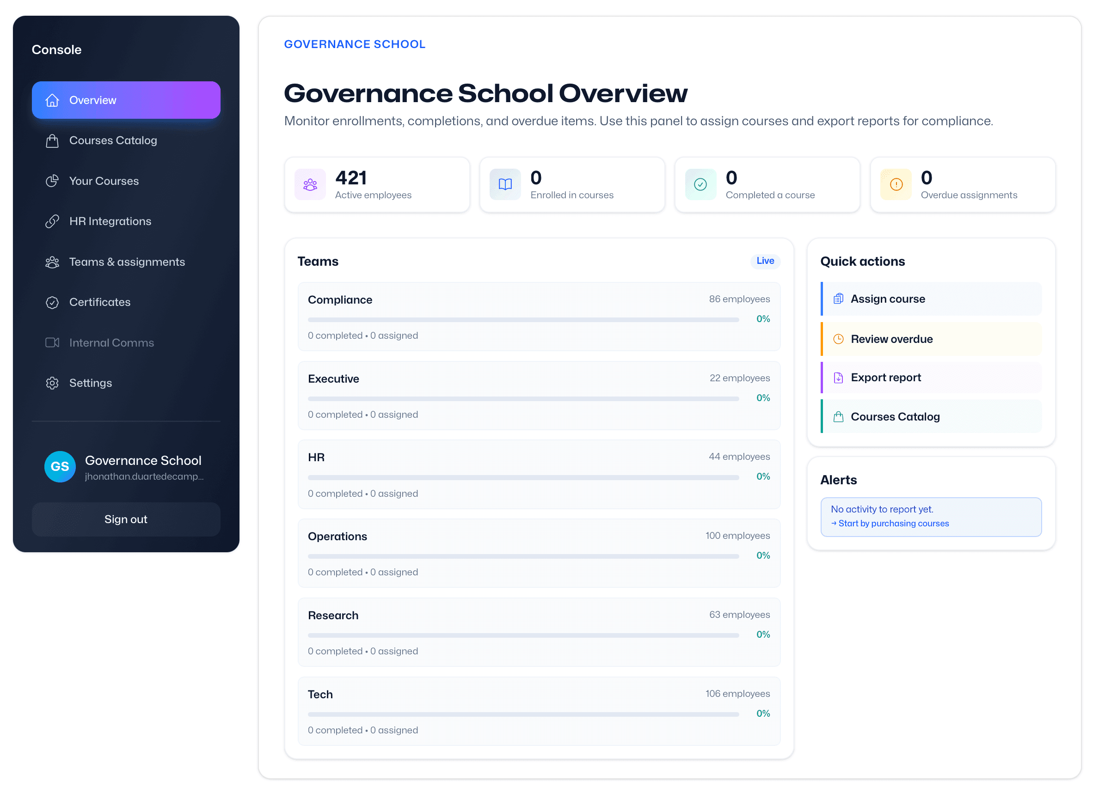
Task: Navigate to Settings in the sidebar
Action: pos(91,383)
